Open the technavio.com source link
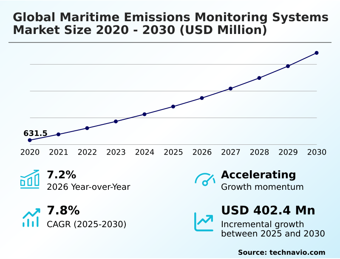 coord(297,252)
